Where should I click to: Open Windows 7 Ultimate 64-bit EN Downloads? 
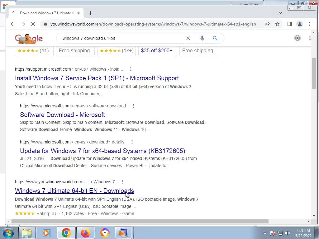coord(74,191)
